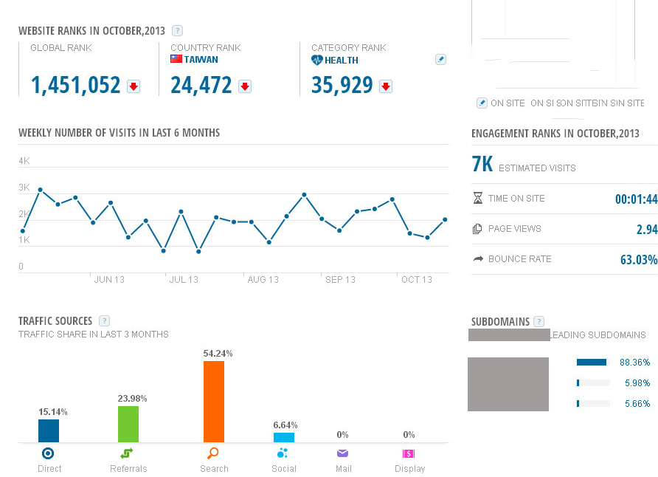Screen dimensions: 658x477
Task: Click the global rank value 1,451,052
Action: tap(75, 85)
